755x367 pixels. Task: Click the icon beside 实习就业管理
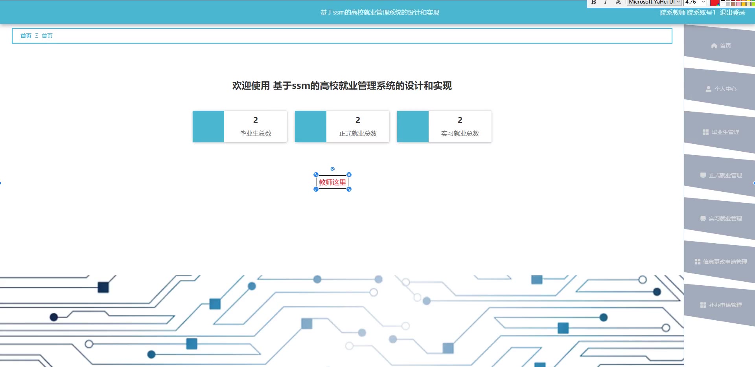(703, 218)
